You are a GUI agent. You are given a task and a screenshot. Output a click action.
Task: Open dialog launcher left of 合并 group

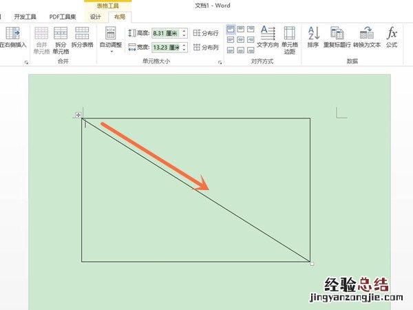pyautogui.click(x=26, y=62)
